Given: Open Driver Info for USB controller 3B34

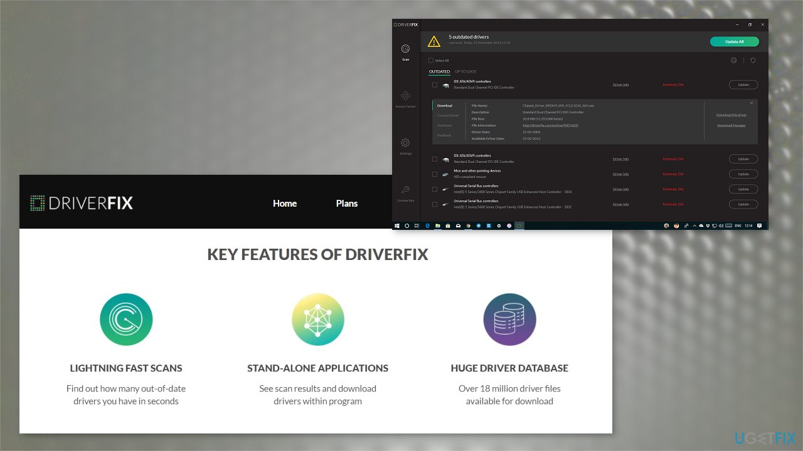Looking at the screenshot, I should pos(620,189).
